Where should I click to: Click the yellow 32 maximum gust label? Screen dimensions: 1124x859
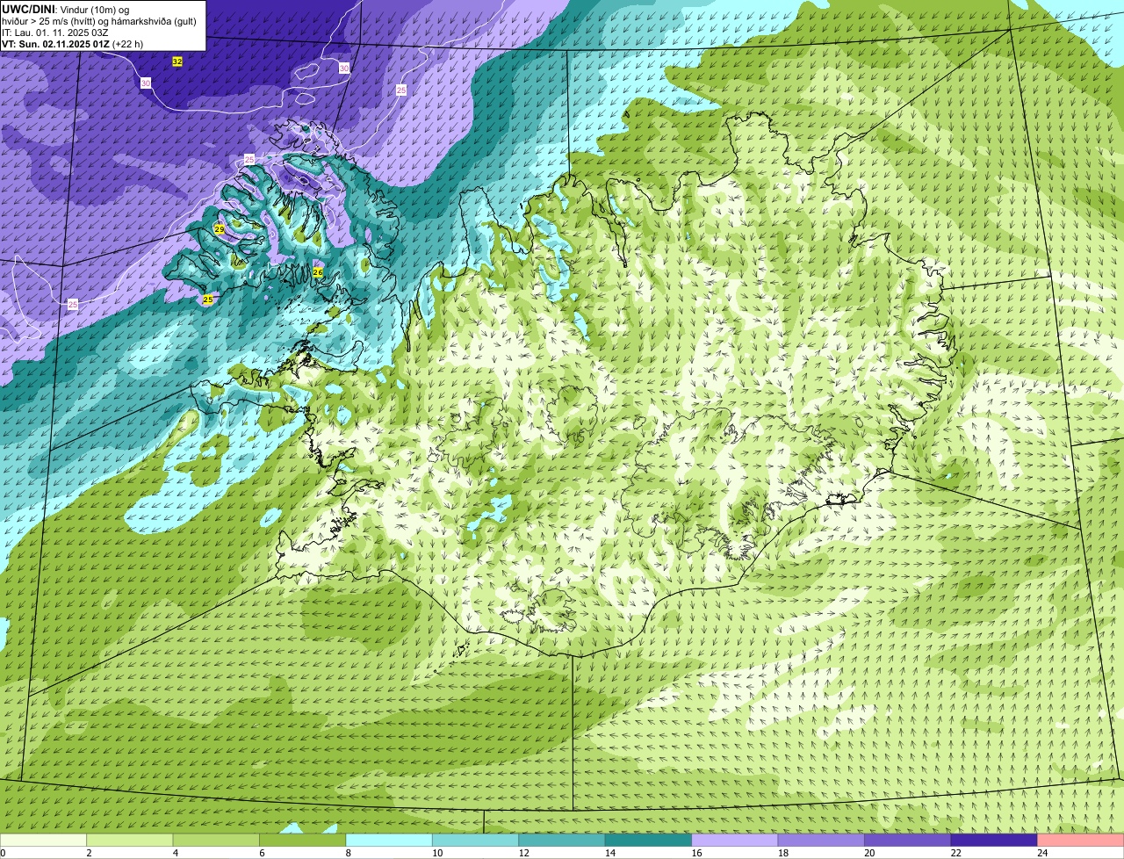click(177, 61)
